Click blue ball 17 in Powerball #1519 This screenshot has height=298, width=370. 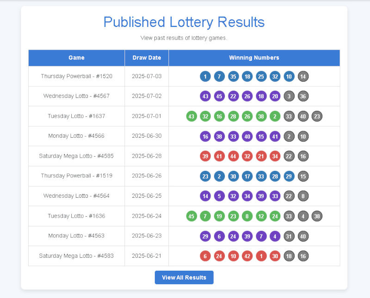[x=247, y=176]
